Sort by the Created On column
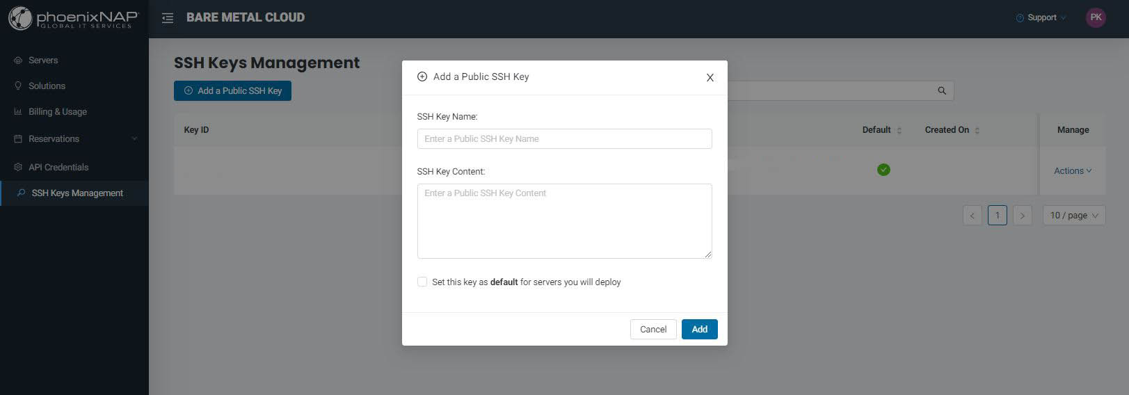The width and height of the screenshot is (1129, 395). [x=977, y=130]
